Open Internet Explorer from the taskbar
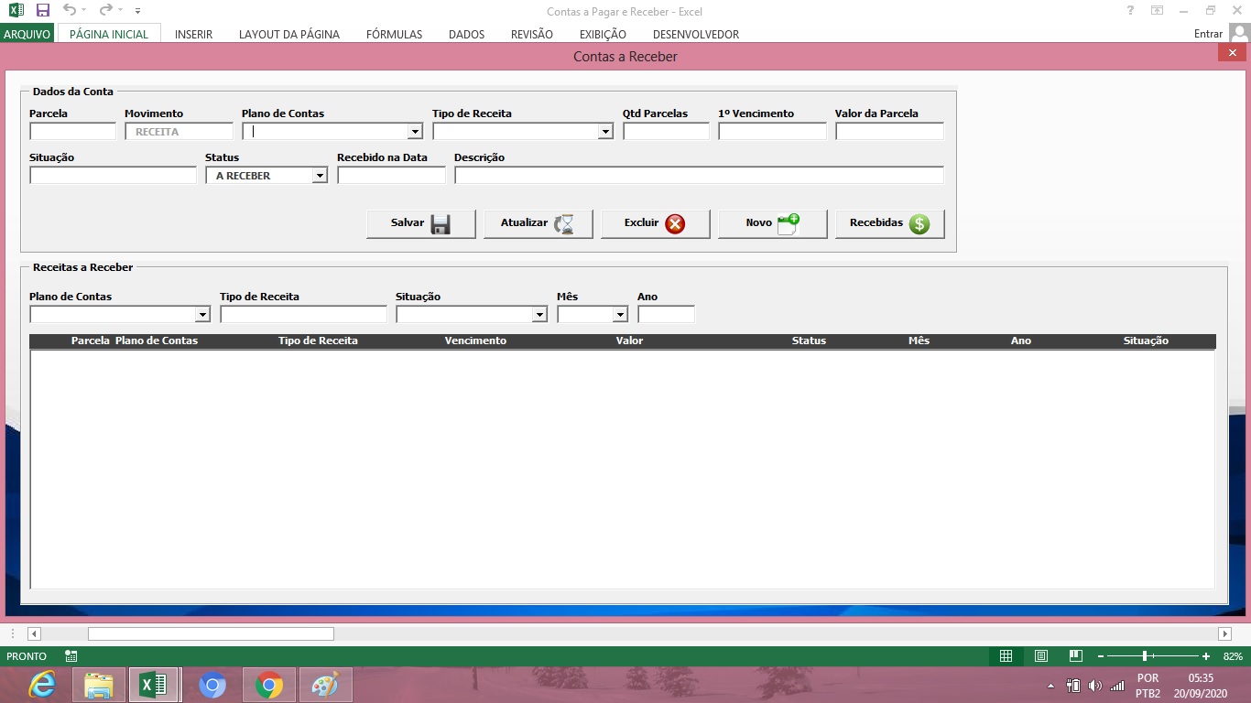This screenshot has height=703, width=1251. [41, 685]
